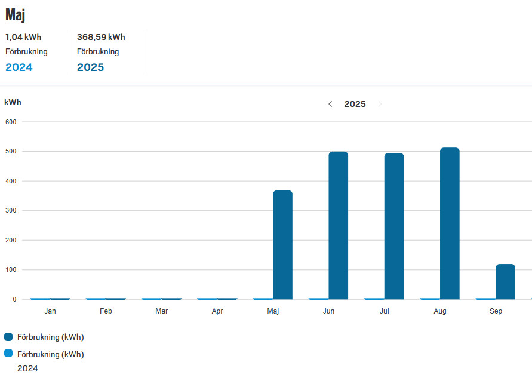Go to previous year with left chevron
The height and width of the screenshot is (378, 532).
click(x=330, y=104)
